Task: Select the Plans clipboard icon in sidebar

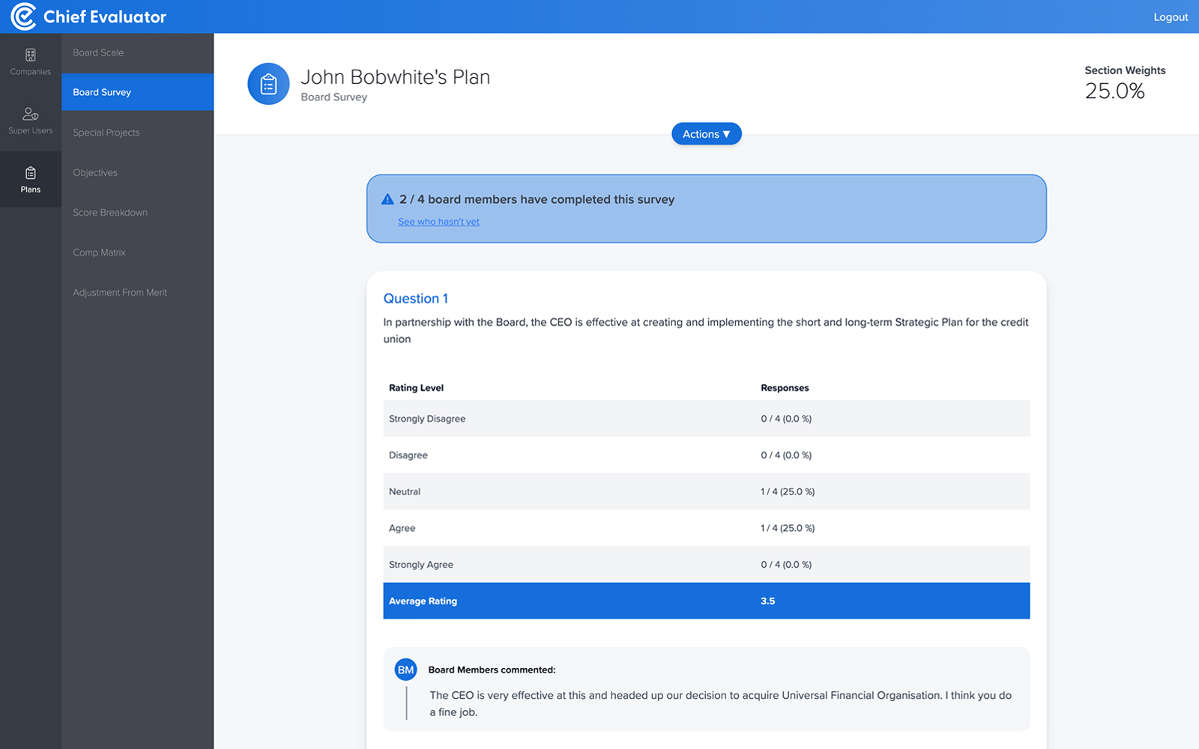Action: (31, 174)
